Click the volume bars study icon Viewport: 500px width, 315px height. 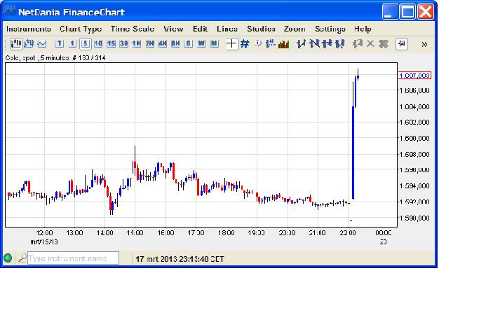tap(284, 44)
